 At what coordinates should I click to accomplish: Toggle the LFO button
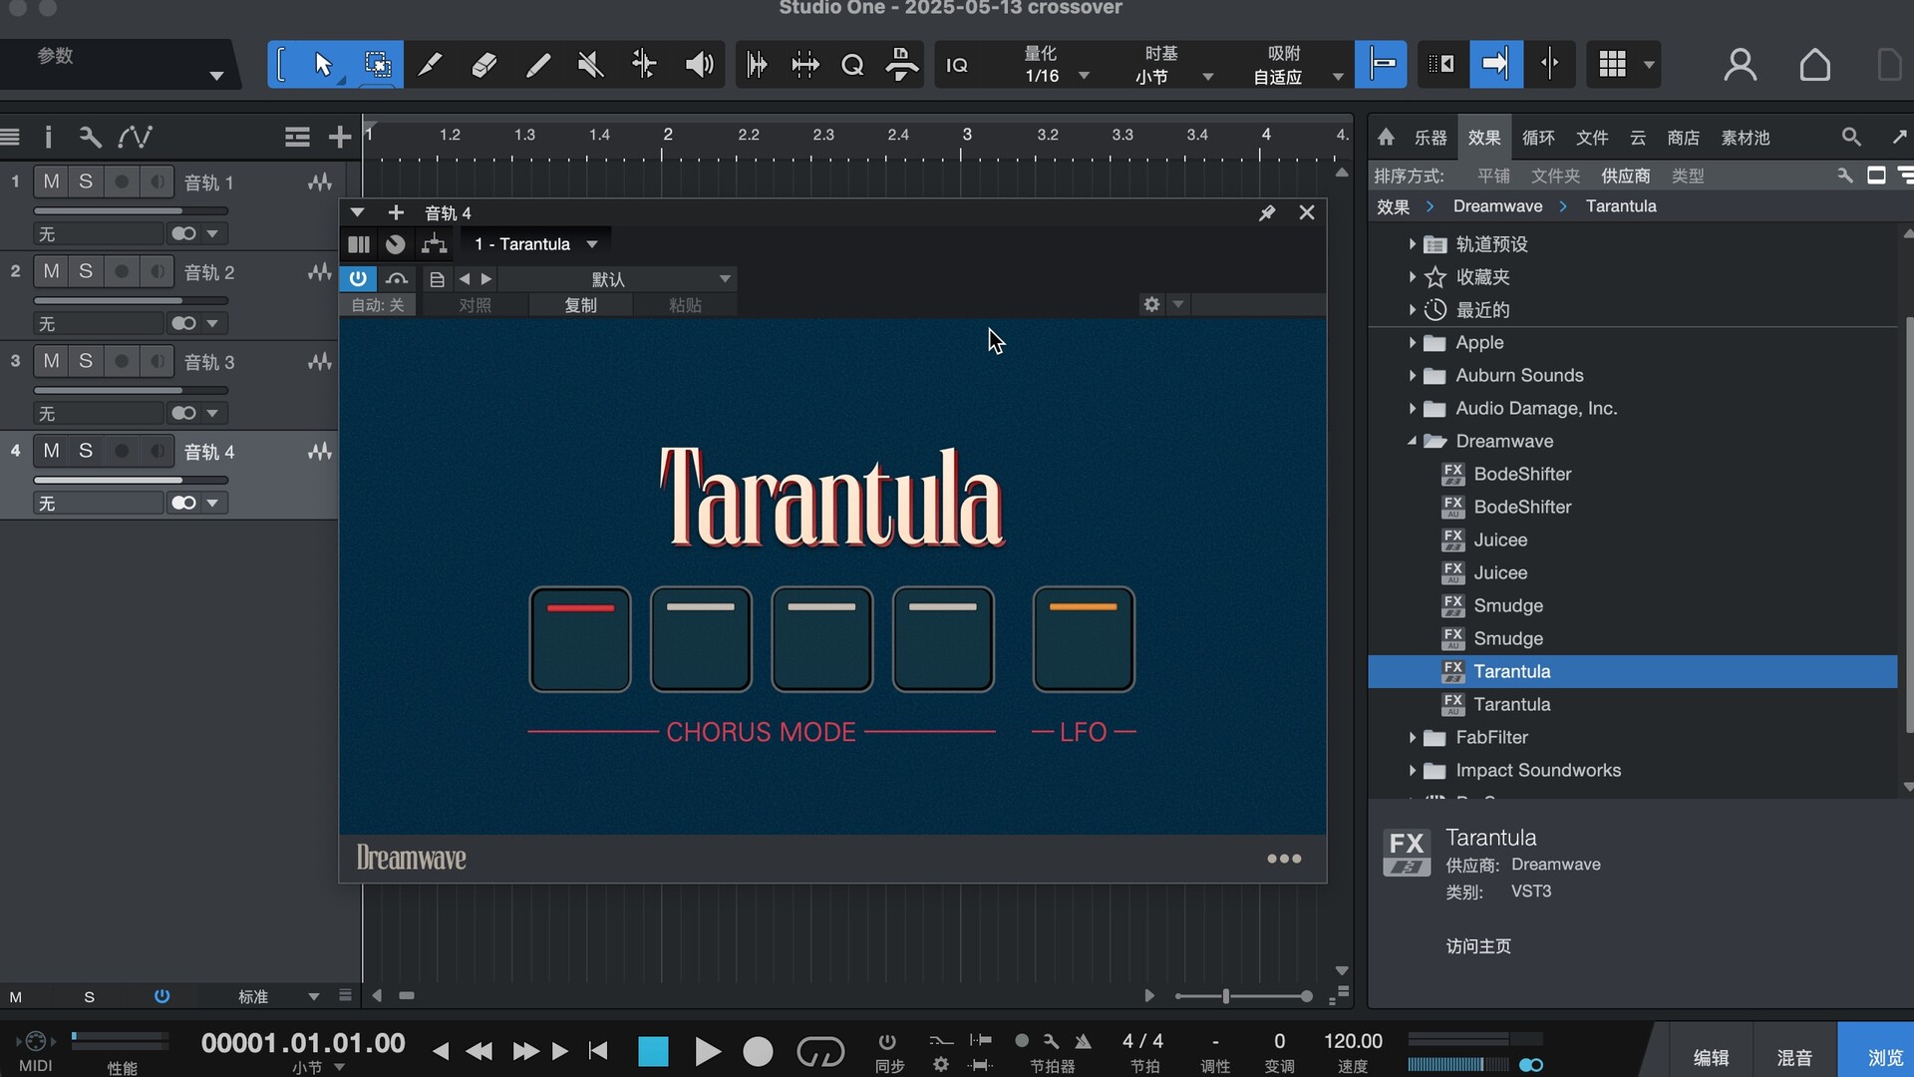click(x=1084, y=639)
